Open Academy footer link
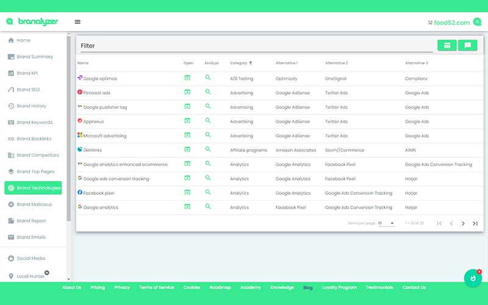The image size is (488, 305). [x=251, y=287]
